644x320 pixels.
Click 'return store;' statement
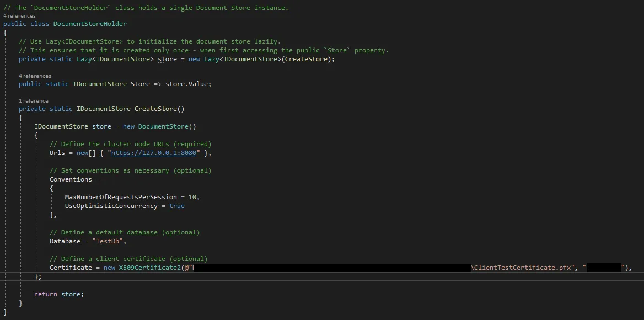59,294
